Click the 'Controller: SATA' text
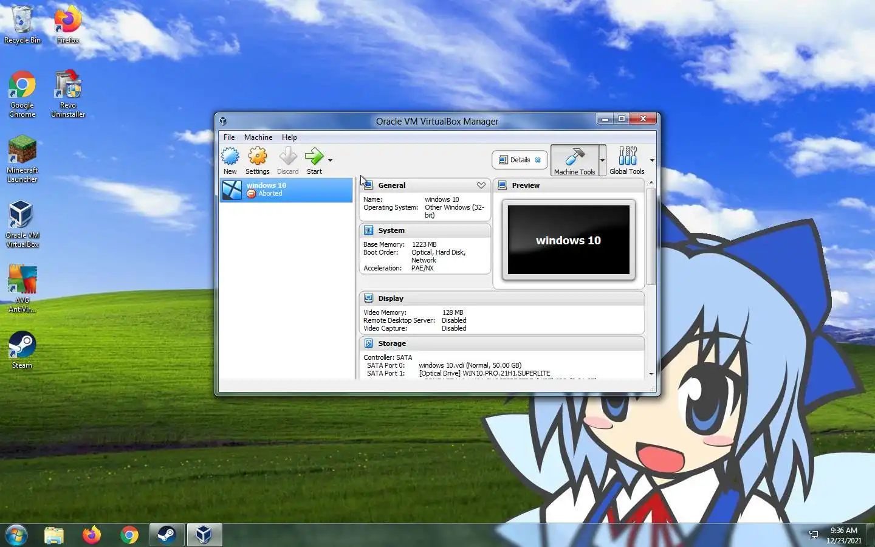875x547 pixels. [388, 357]
